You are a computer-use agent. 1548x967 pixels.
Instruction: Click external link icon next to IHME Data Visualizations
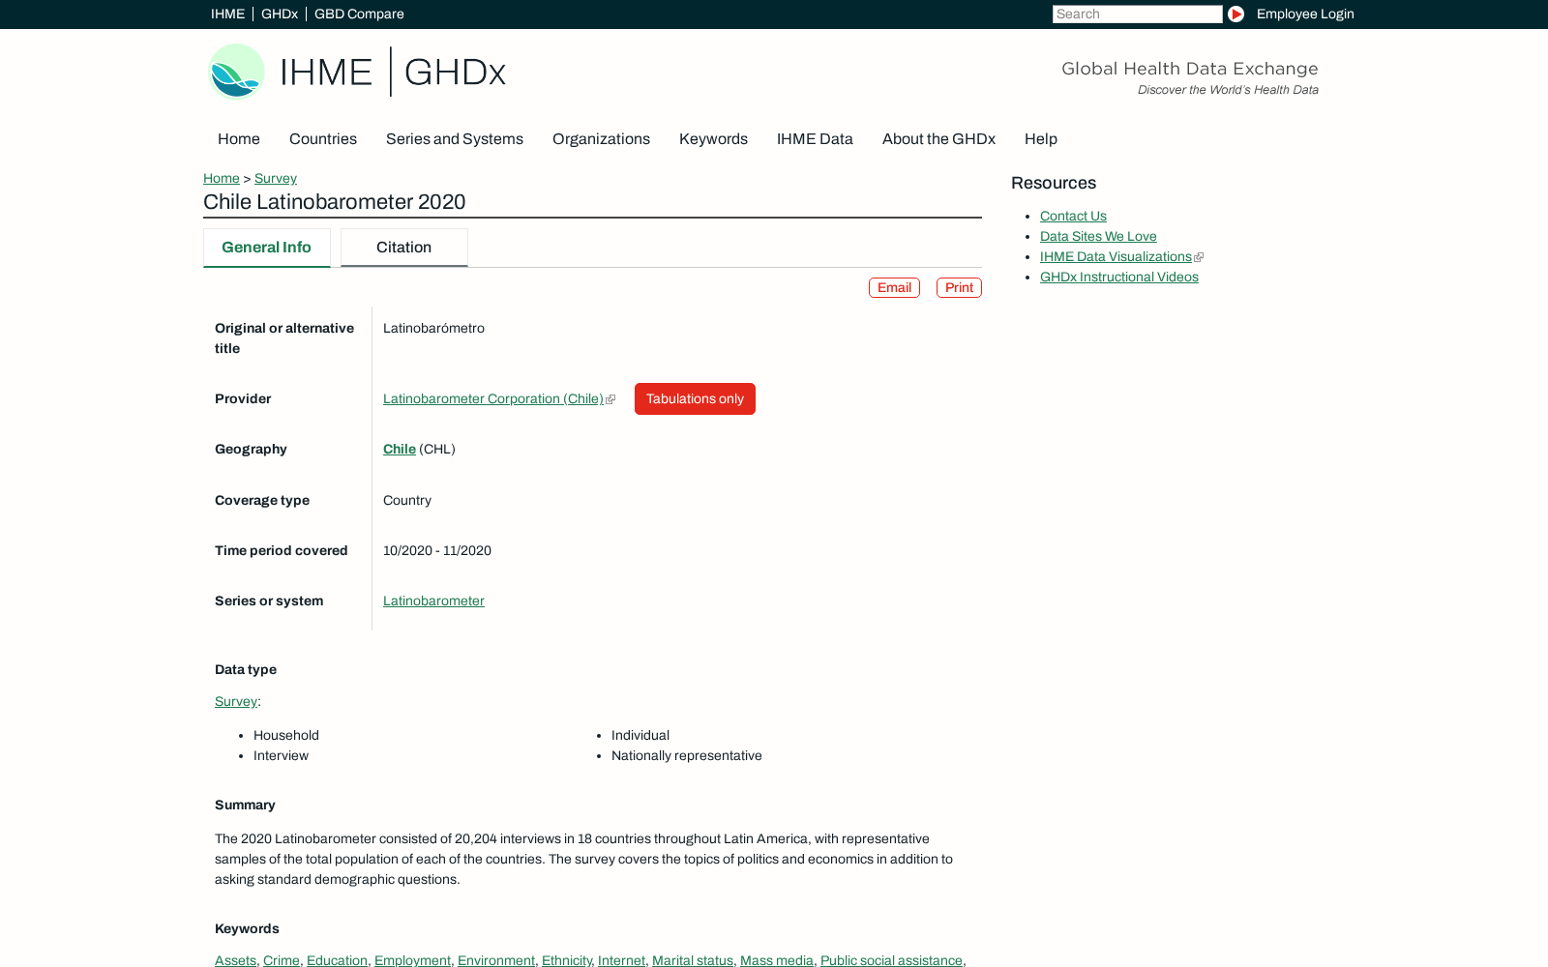point(1199,257)
